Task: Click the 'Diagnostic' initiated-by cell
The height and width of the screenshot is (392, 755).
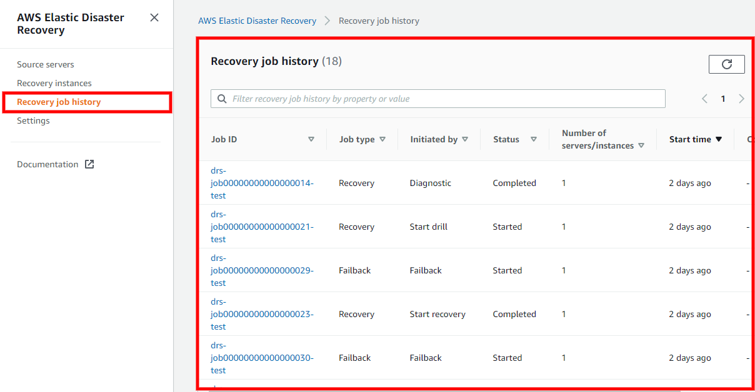Action: (x=431, y=183)
